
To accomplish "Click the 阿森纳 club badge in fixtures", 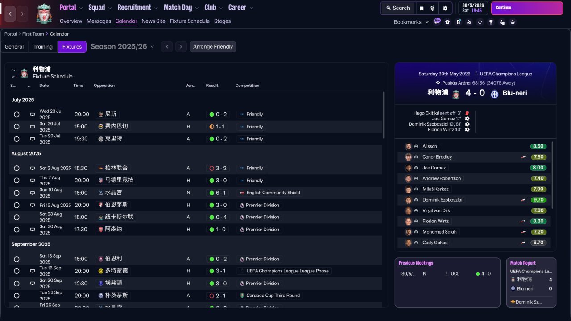I will click(x=101, y=230).
